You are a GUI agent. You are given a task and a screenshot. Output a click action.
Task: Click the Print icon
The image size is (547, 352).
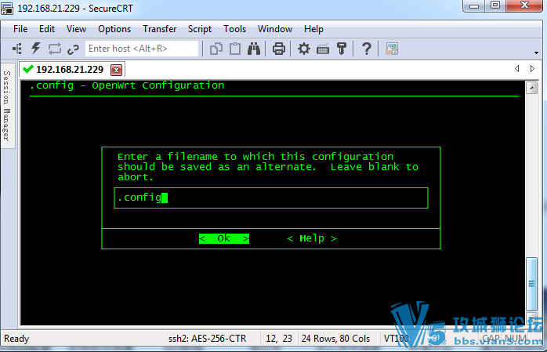coord(279,49)
